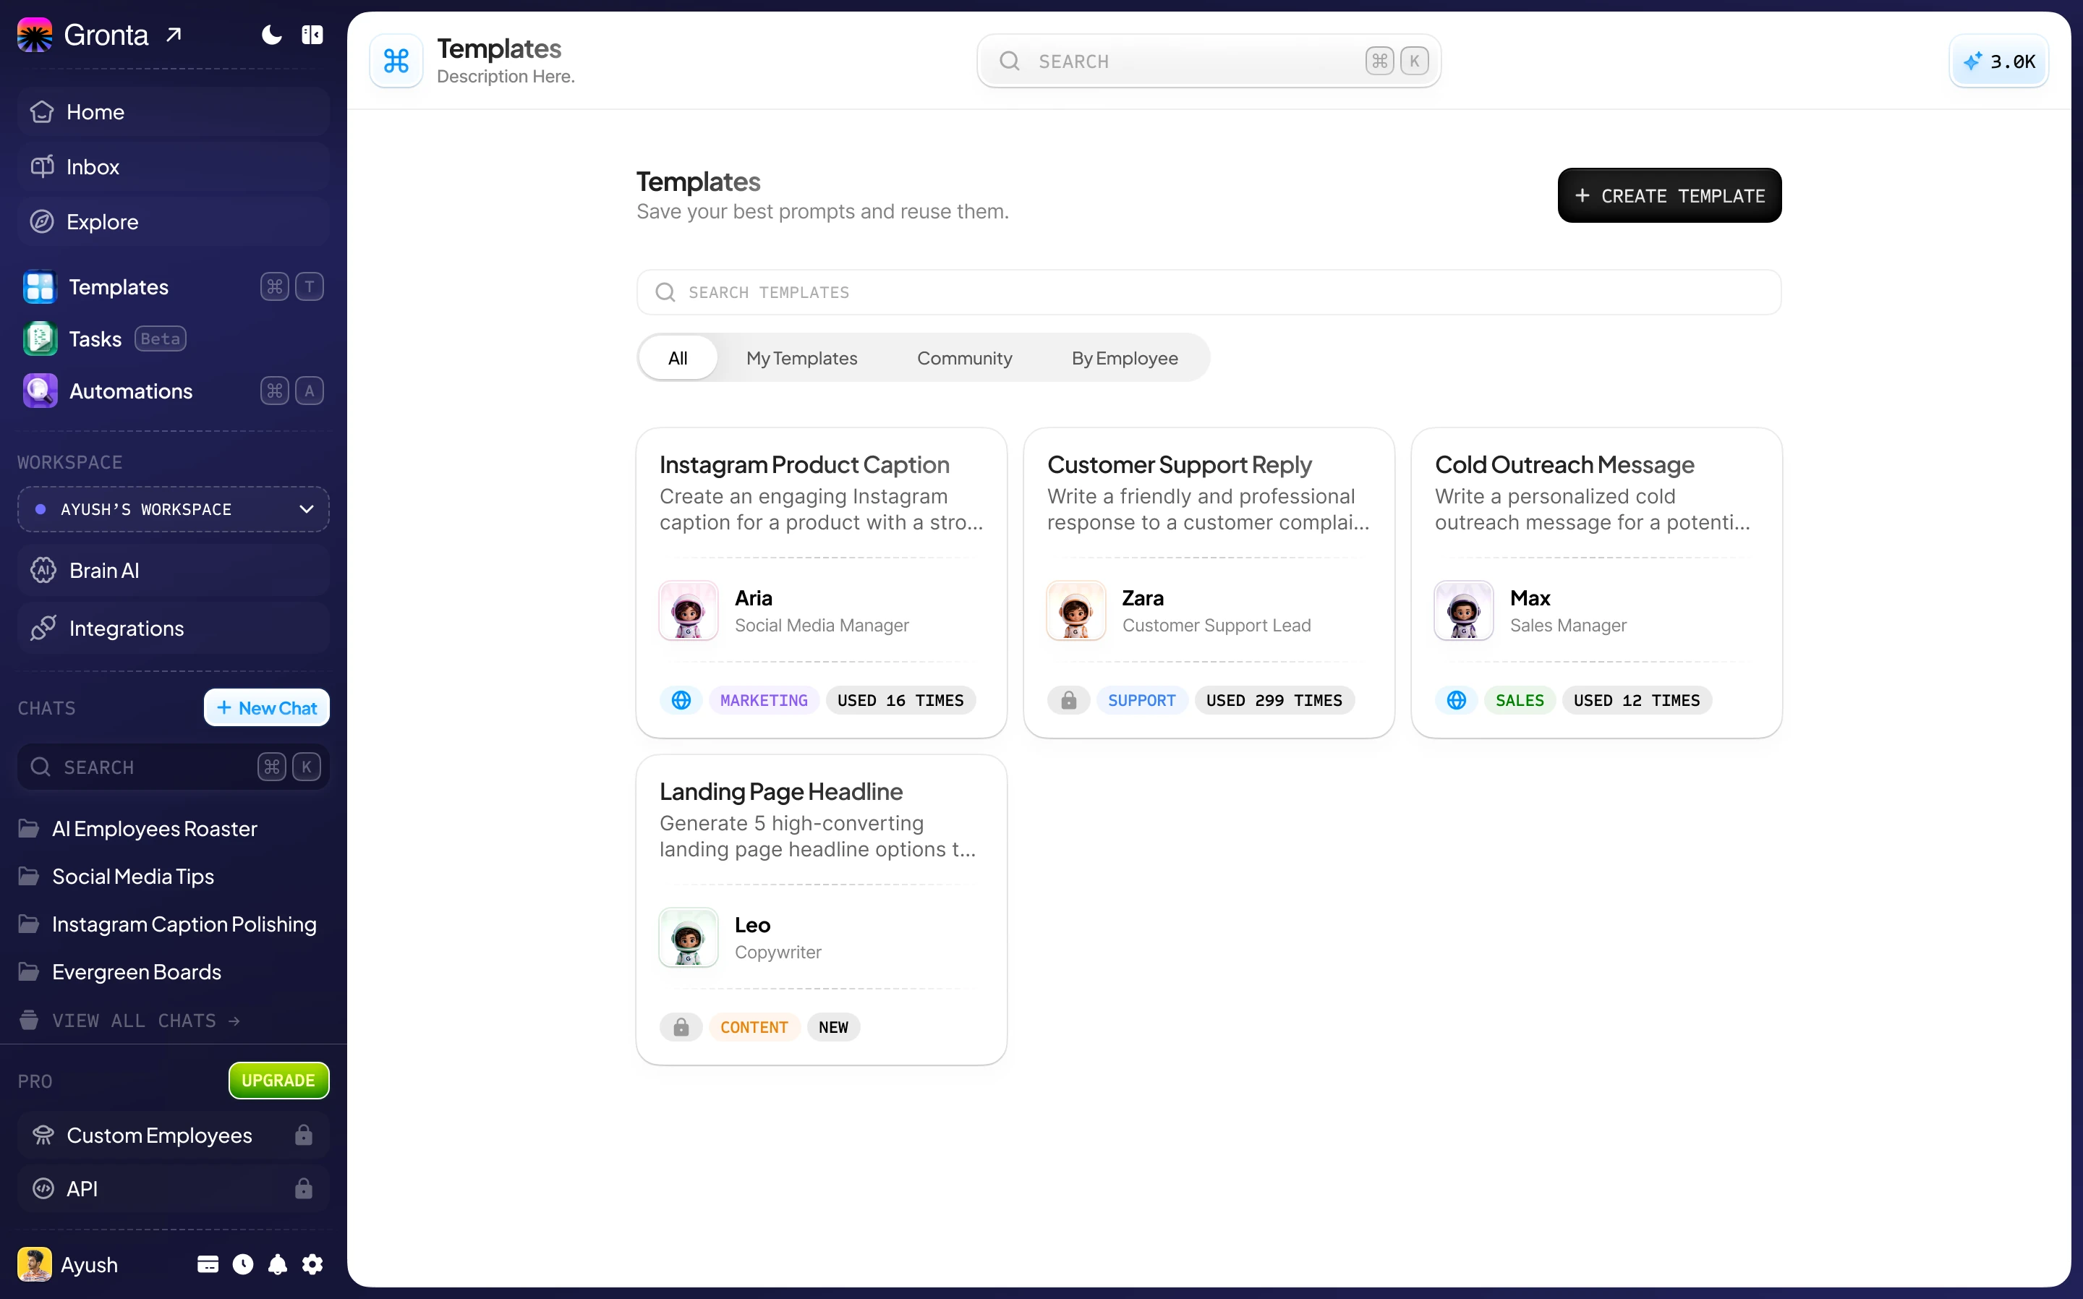2083x1299 pixels.
Task: Click the command icon beside Templates header
Action: coord(396,61)
